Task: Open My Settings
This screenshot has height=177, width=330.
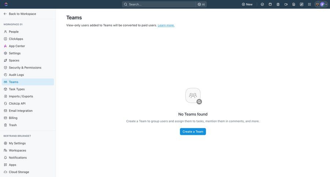Action: (28, 143)
